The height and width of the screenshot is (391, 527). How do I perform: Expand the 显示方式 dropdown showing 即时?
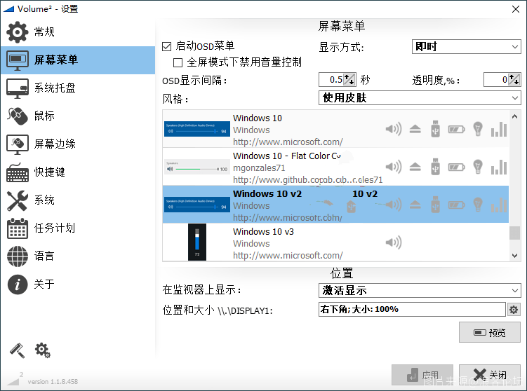point(466,47)
